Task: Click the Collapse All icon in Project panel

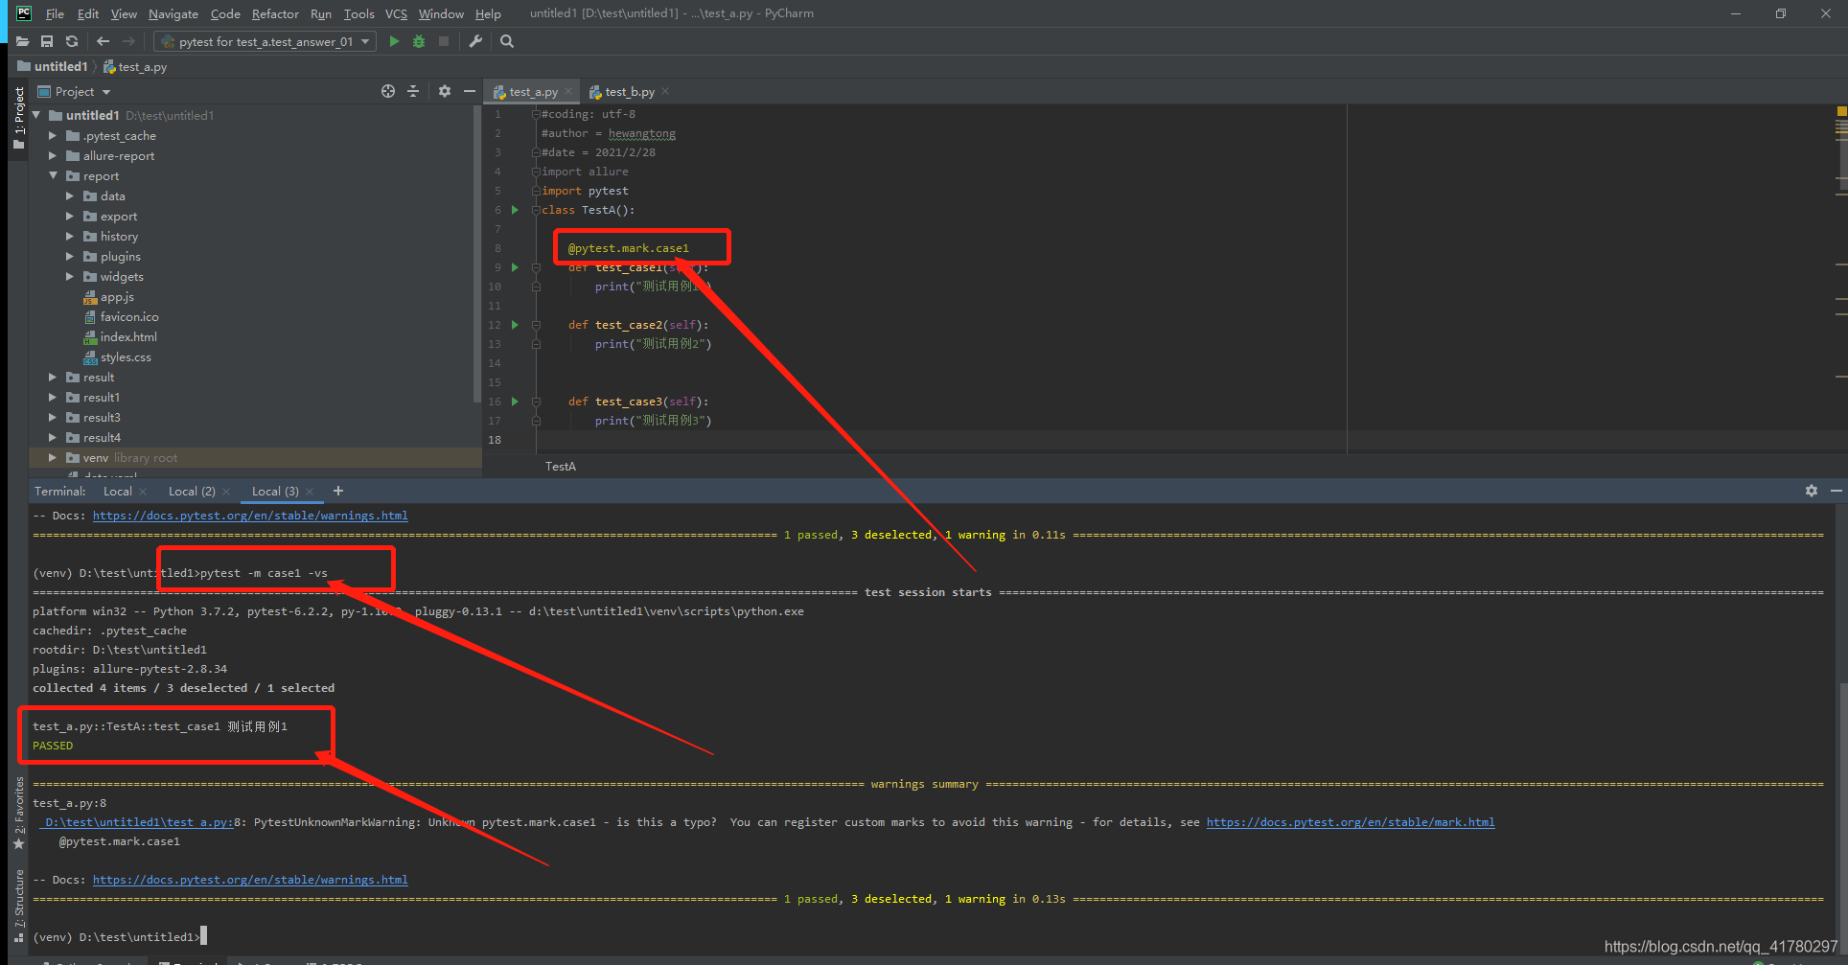Action: [413, 91]
